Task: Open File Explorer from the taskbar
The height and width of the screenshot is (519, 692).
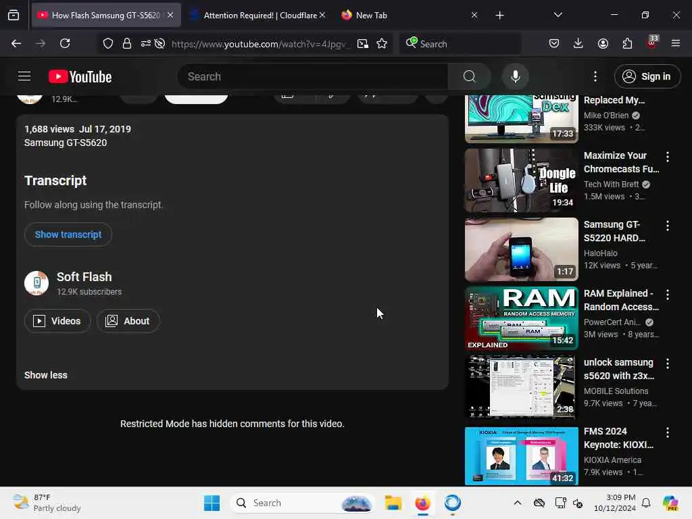Action: 393,503
